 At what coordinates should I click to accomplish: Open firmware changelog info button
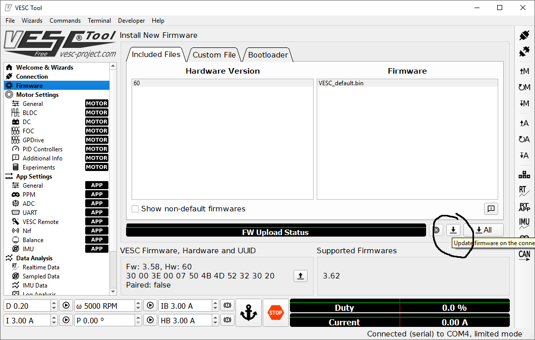(x=491, y=208)
